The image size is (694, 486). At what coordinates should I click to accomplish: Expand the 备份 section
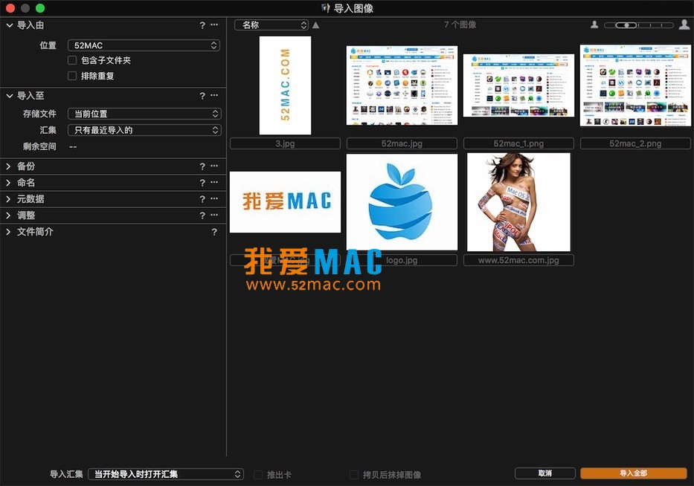pos(8,166)
